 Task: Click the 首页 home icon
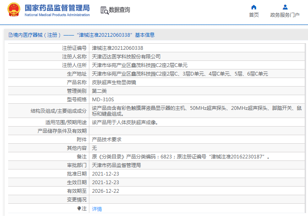tap(254, 7)
